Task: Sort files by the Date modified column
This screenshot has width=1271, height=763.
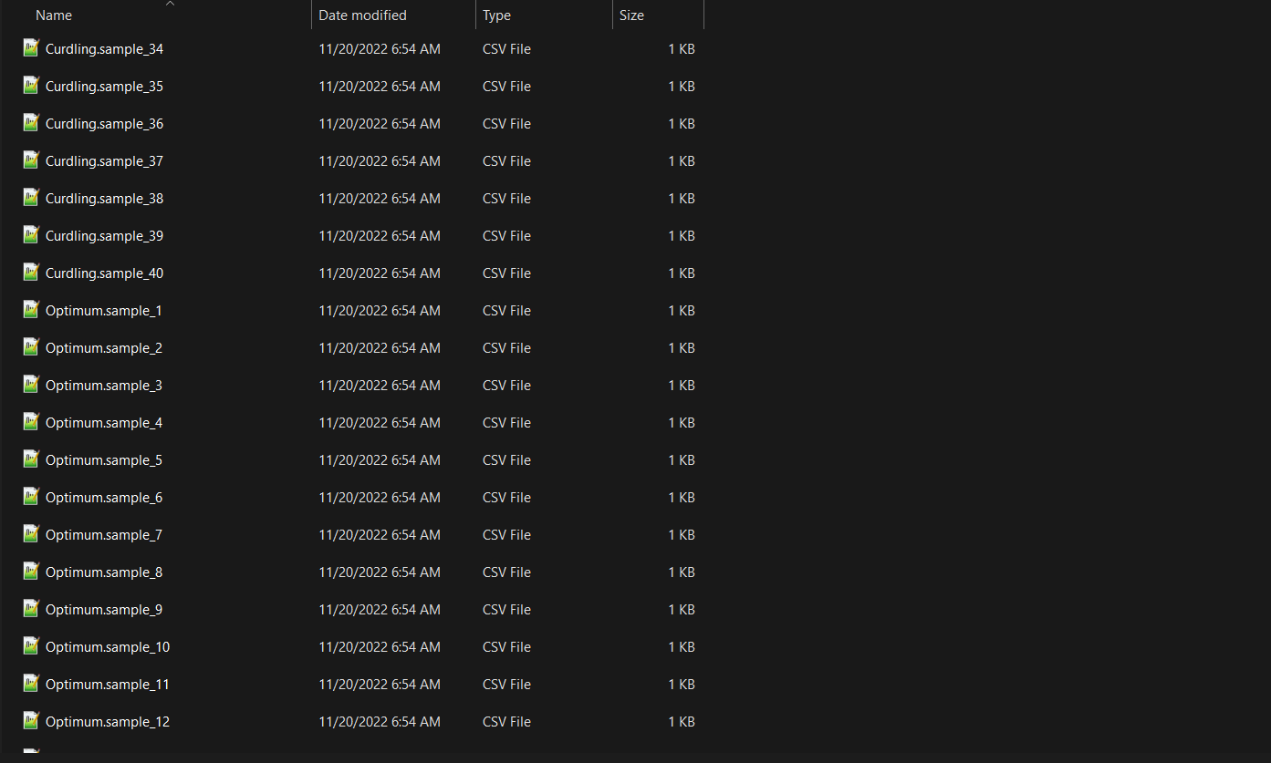Action: click(362, 15)
